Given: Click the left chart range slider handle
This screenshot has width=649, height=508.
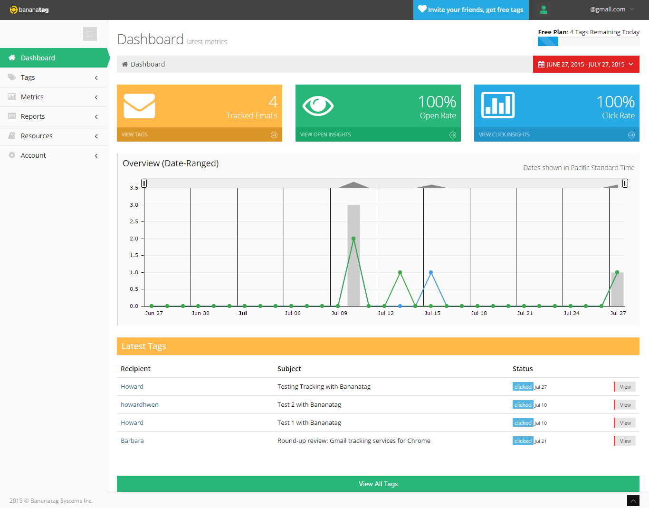Looking at the screenshot, I should (x=144, y=183).
